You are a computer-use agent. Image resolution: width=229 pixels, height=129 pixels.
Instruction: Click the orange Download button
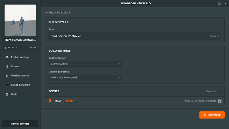click(x=212, y=115)
